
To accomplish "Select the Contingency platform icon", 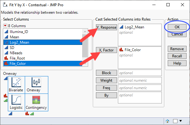I will (36, 103).
